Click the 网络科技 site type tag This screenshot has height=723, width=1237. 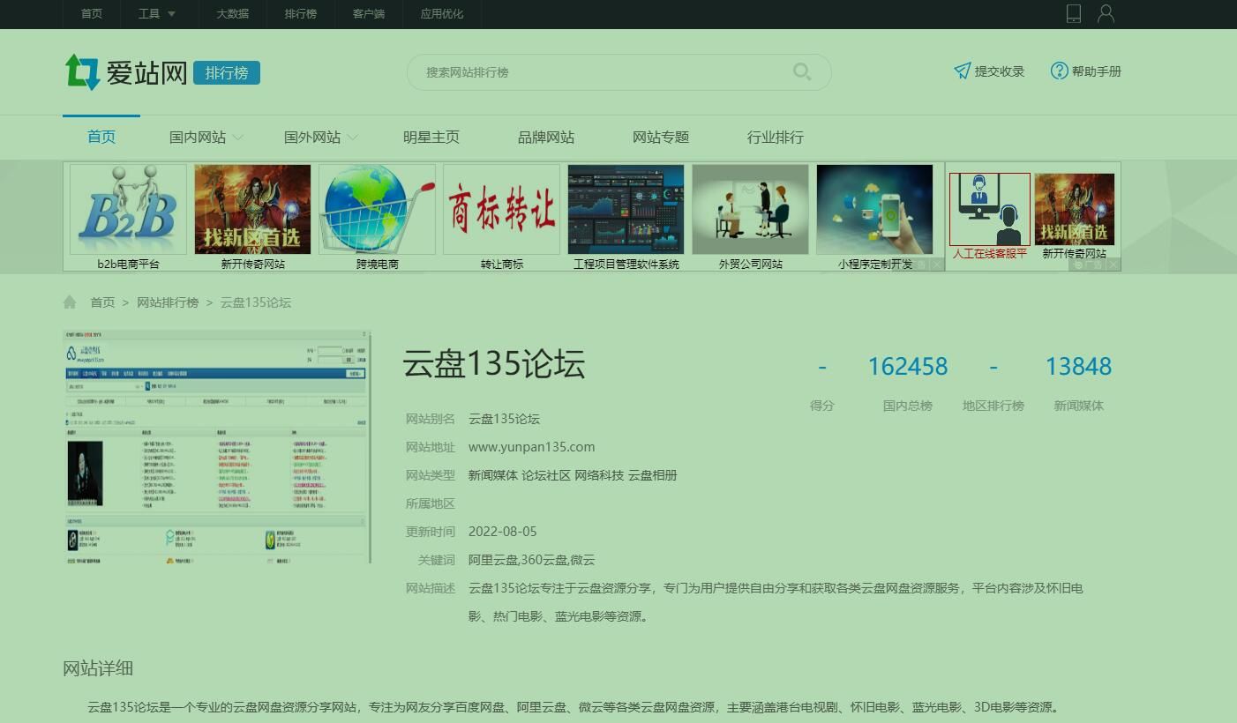coord(599,475)
